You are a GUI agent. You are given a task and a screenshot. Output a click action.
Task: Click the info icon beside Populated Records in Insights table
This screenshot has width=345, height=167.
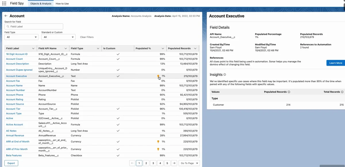tap(289, 92)
